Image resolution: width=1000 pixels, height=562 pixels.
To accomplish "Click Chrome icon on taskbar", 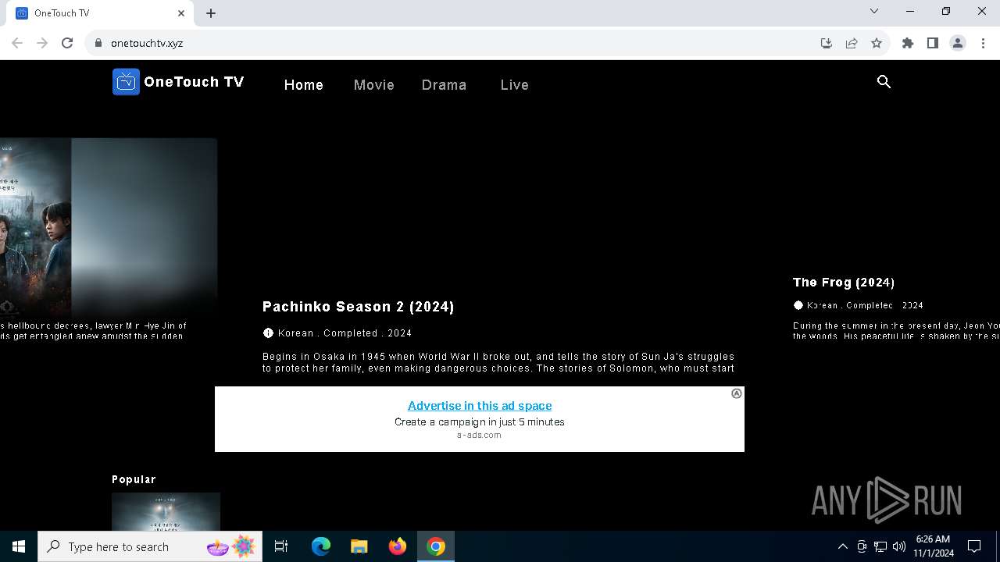I will pos(436,546).
